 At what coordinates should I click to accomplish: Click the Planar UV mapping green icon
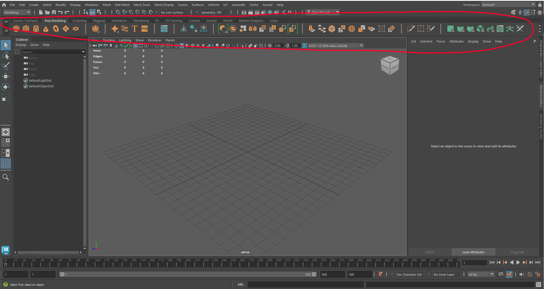[450, 29]
